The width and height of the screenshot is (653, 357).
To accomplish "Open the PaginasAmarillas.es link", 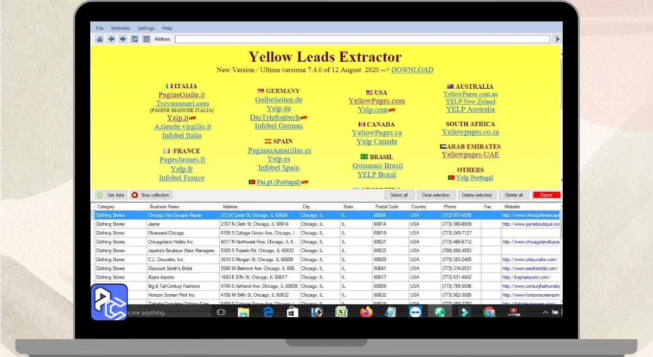I will coord(280,150).
